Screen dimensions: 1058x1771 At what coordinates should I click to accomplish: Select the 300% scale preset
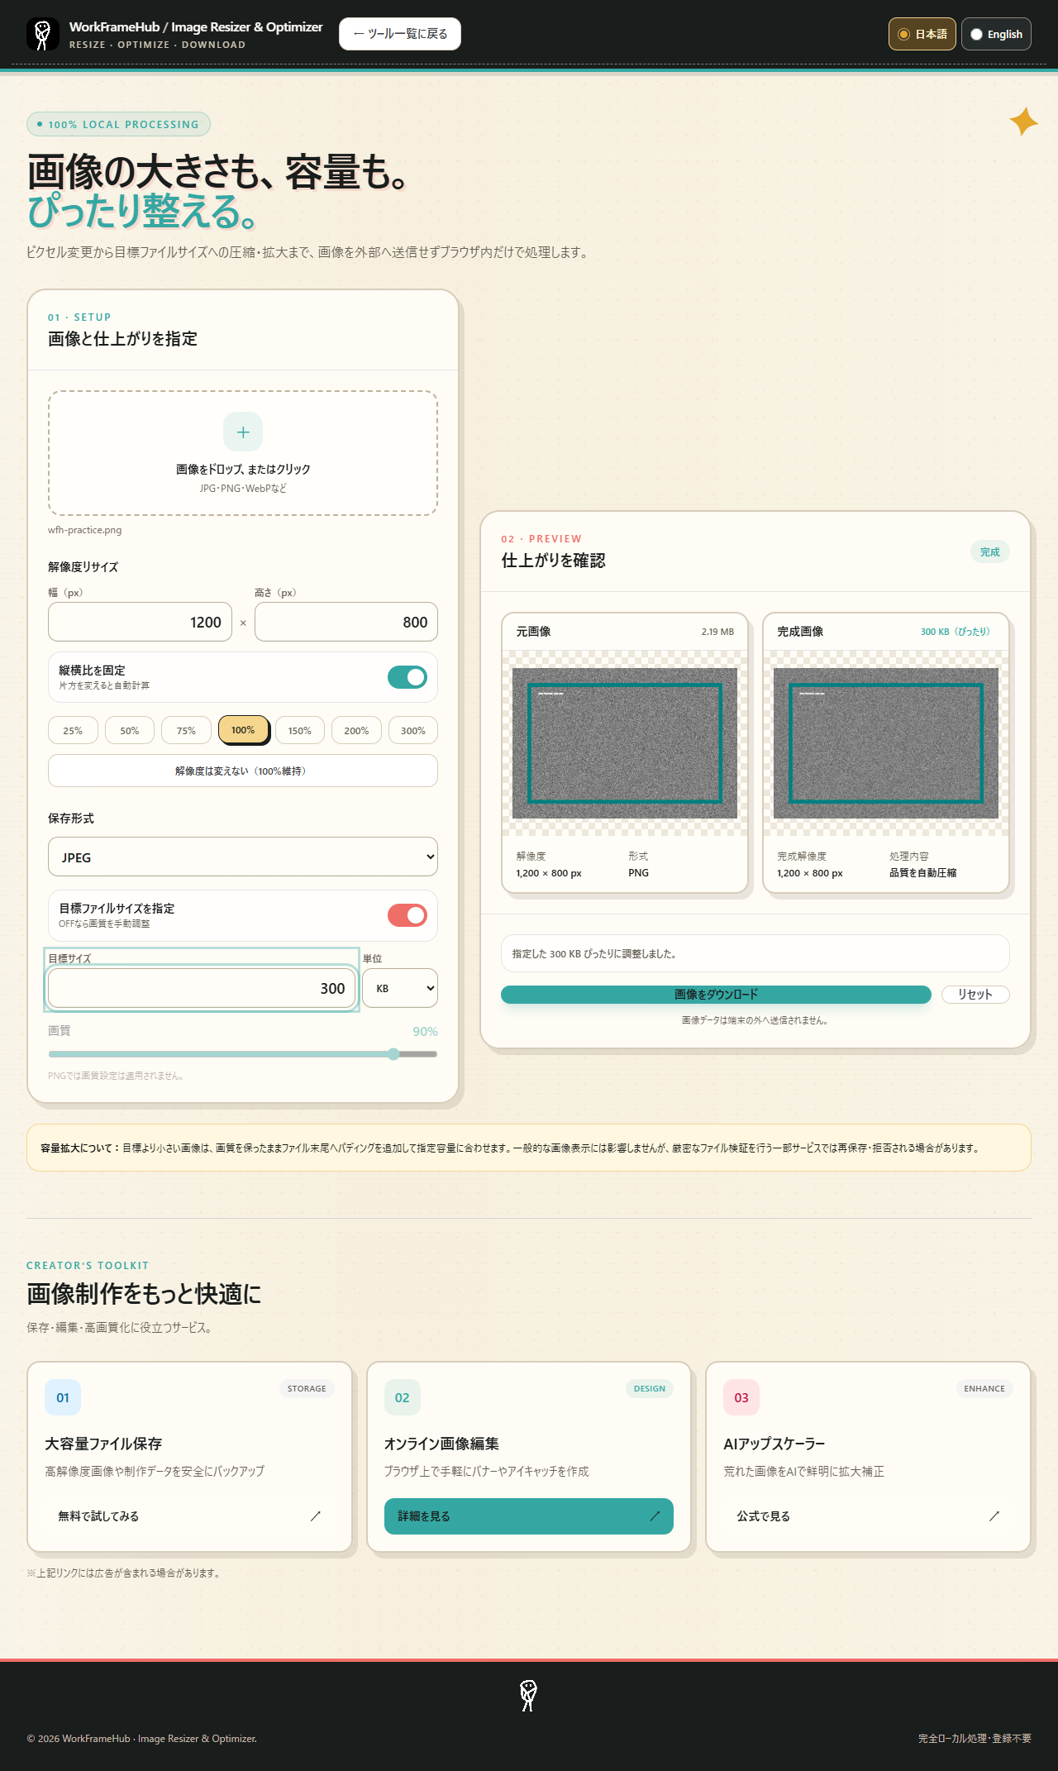tap(413, 730)
